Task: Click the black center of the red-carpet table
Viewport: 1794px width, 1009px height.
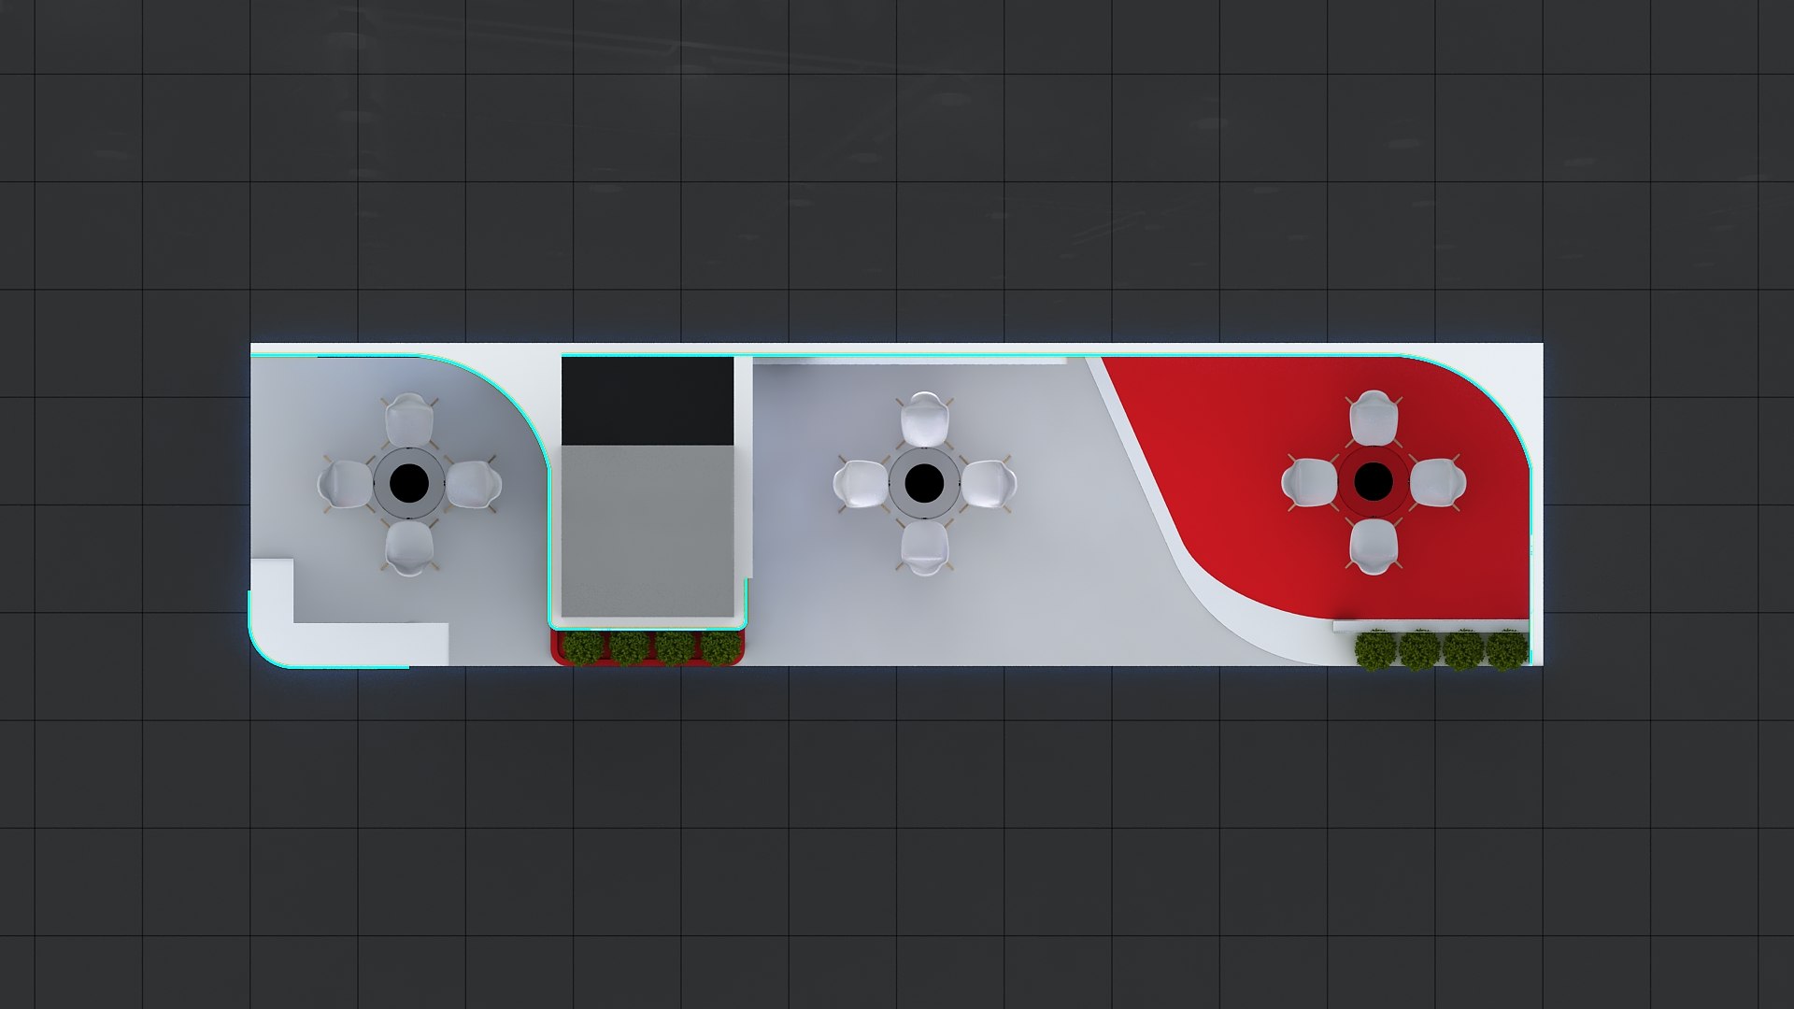Action: coord(1373,482)
